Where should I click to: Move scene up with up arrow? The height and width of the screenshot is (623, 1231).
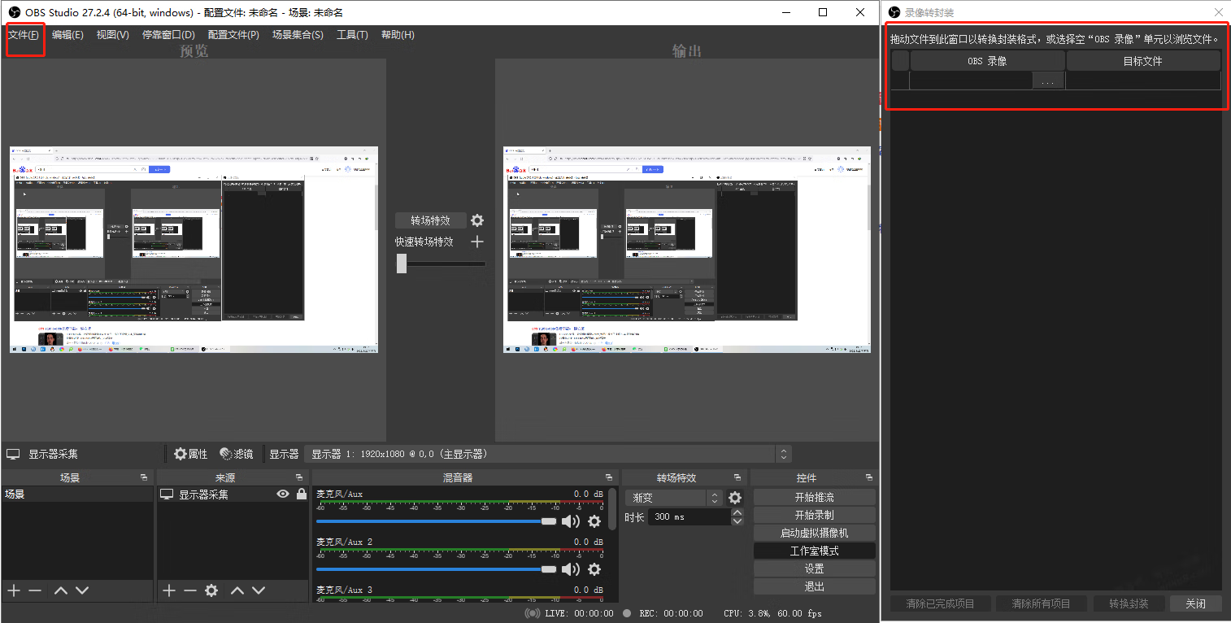[61, 590]
